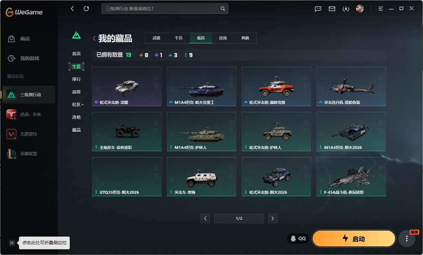Screen dimensions: 423x255
Task: Select the 生涯 sidebar item
Action: tap(76, 66)
